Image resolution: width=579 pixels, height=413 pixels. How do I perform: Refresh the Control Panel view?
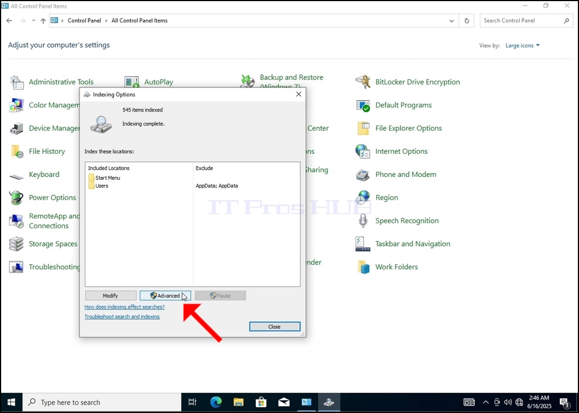(x=467, y=21)
